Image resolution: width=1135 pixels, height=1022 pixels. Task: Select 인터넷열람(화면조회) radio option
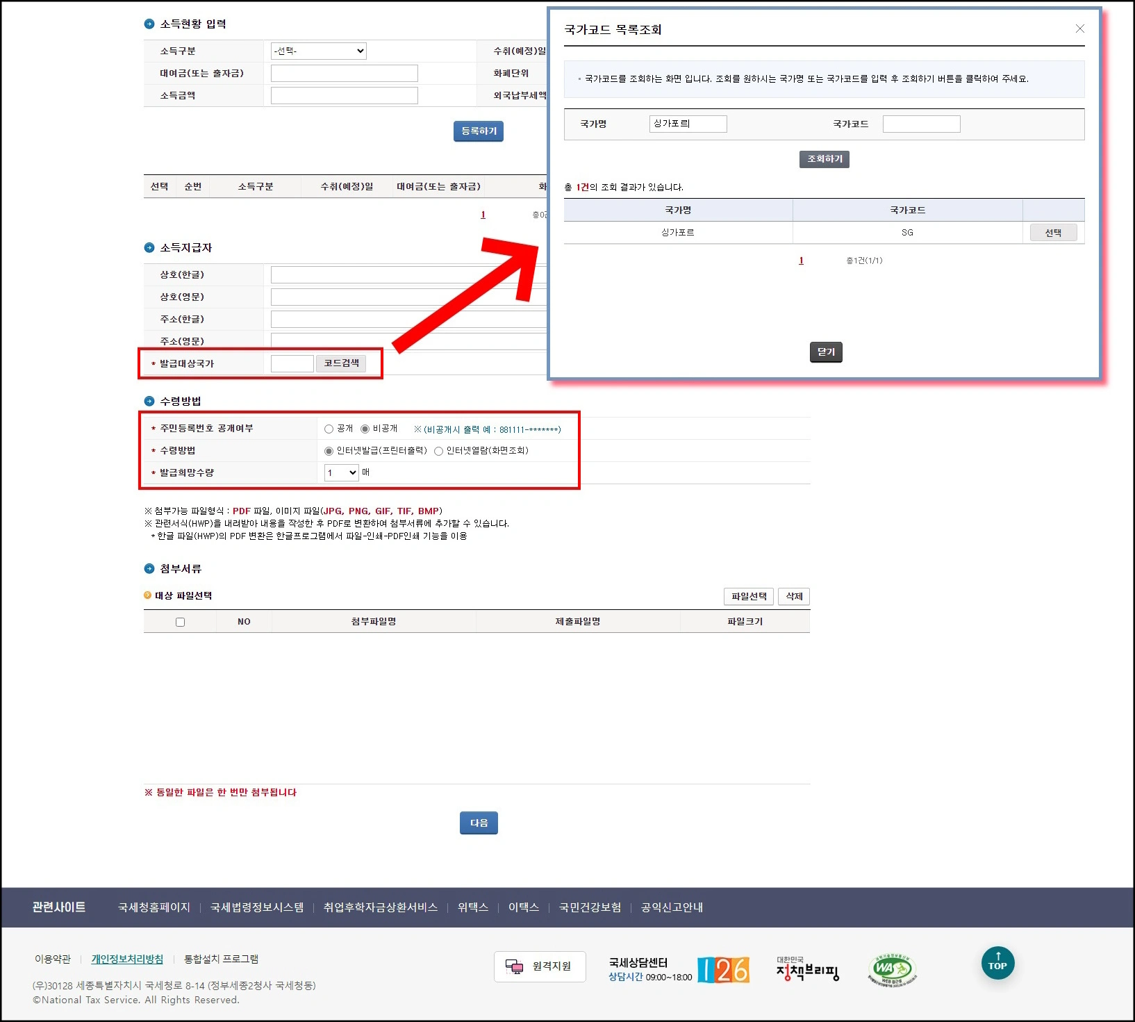438,452
